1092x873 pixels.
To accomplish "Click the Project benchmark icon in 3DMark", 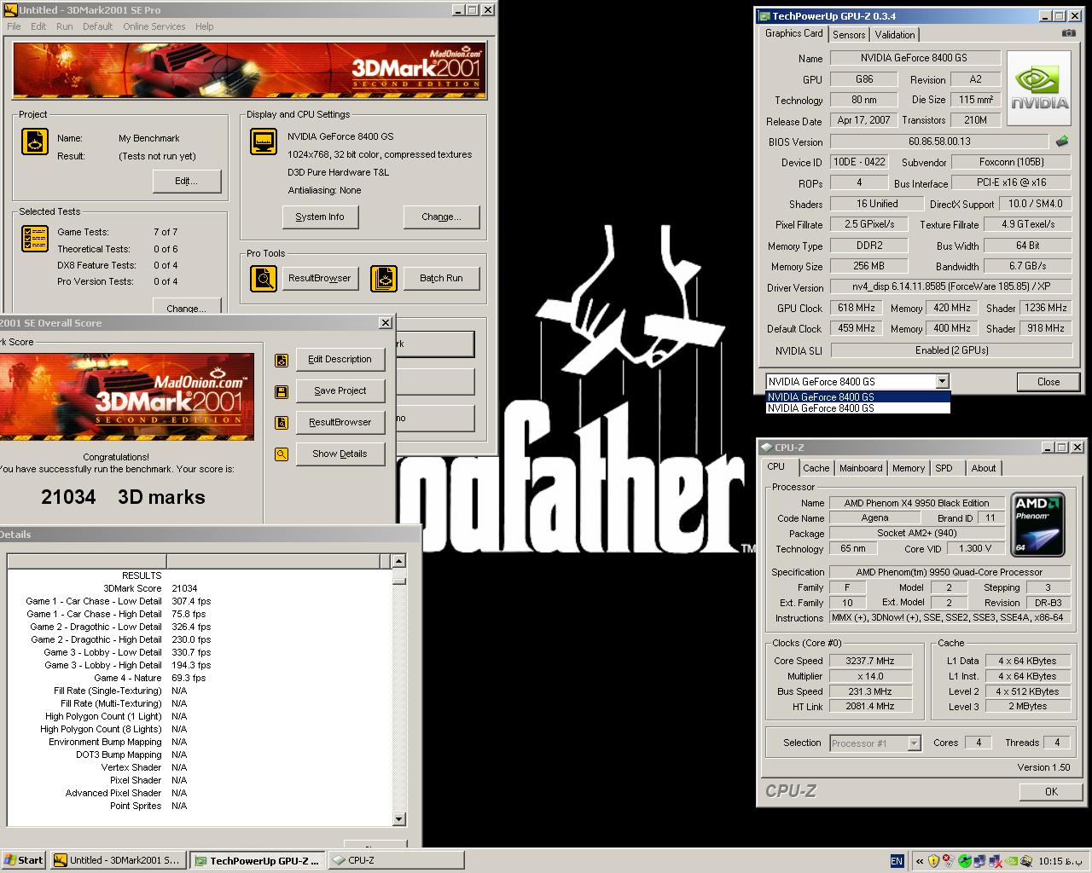I will point(35,142).
